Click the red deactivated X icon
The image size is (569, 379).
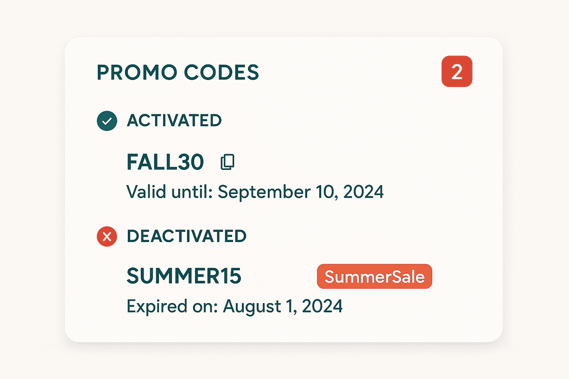tap(107, 237)
